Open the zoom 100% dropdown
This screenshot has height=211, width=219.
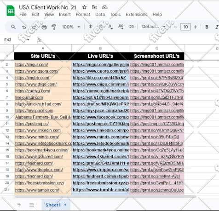pos(71,27)
